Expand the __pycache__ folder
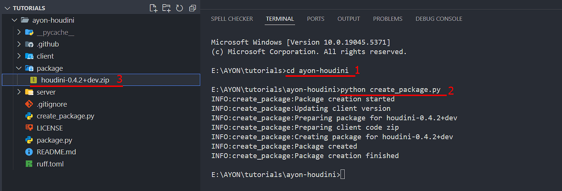The height and width of the screenshot is (191, 562). (x=19, y=32)
